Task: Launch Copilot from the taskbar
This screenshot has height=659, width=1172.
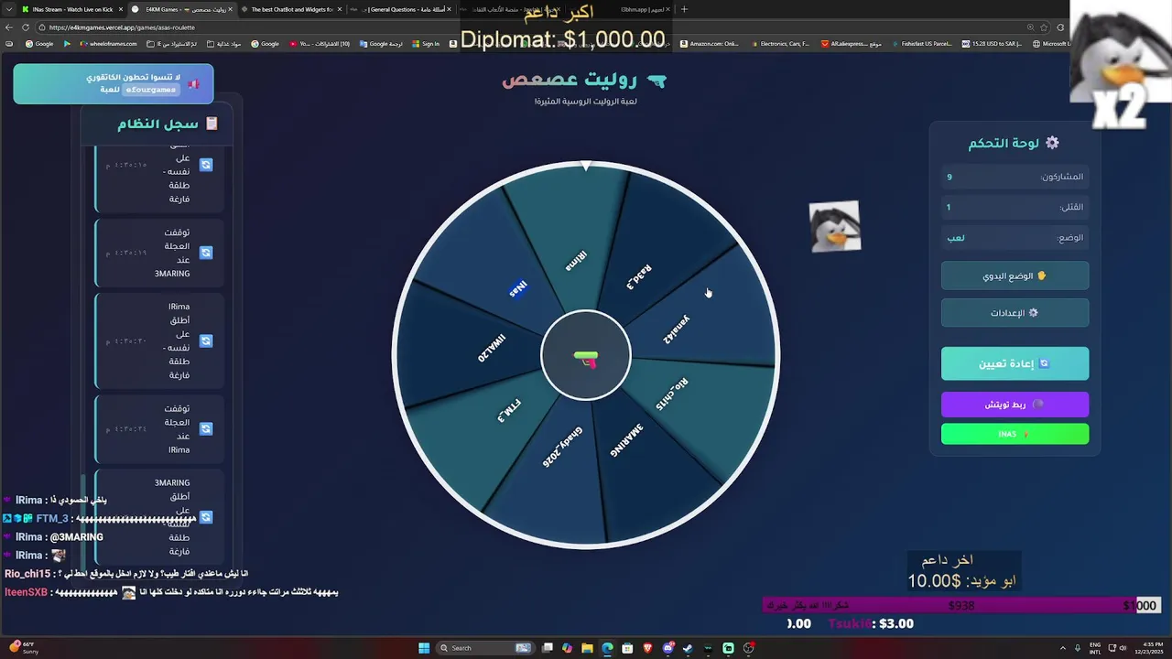Action: [567, 648]
